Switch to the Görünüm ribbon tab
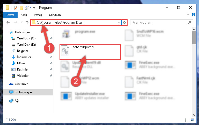The width and height of the screenshot is (199, 125). (55, 15)
